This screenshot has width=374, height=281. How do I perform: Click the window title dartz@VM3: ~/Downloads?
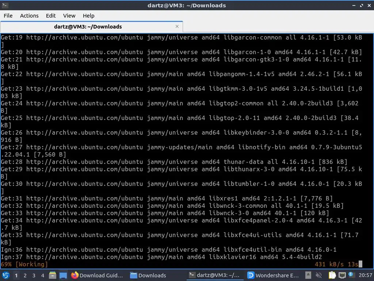click(187, 5)
